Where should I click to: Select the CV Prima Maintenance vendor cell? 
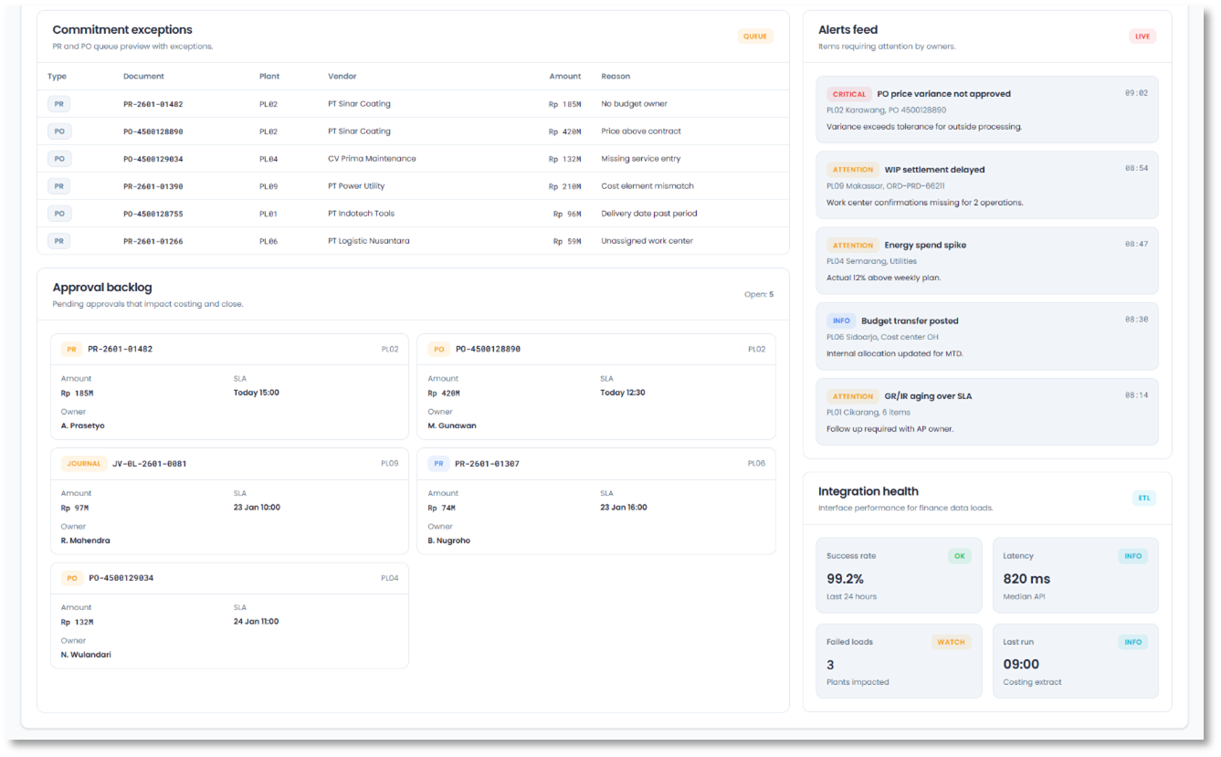coord(372,159)
